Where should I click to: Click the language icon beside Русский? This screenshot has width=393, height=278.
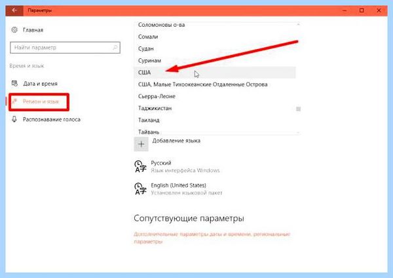[x=140, y=167]
